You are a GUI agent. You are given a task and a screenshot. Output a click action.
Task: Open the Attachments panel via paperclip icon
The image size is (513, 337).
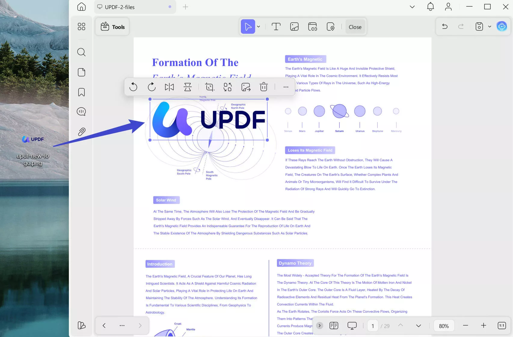[x=81, y=131]
